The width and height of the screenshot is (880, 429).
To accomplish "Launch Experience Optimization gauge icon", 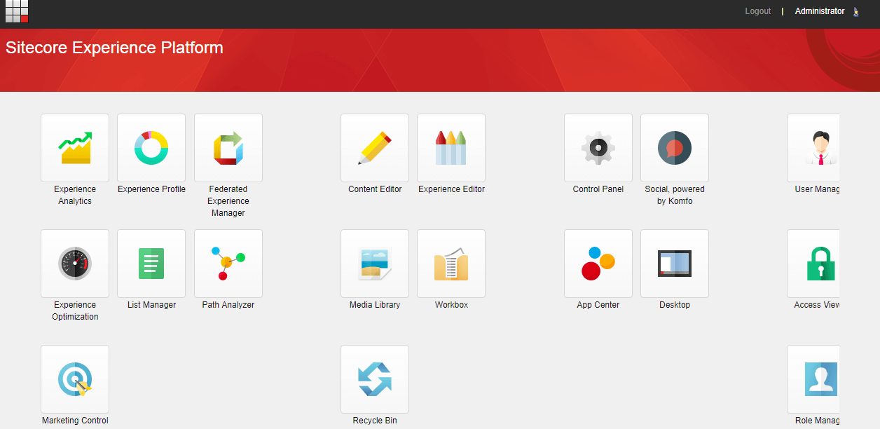I will [75, 264].
